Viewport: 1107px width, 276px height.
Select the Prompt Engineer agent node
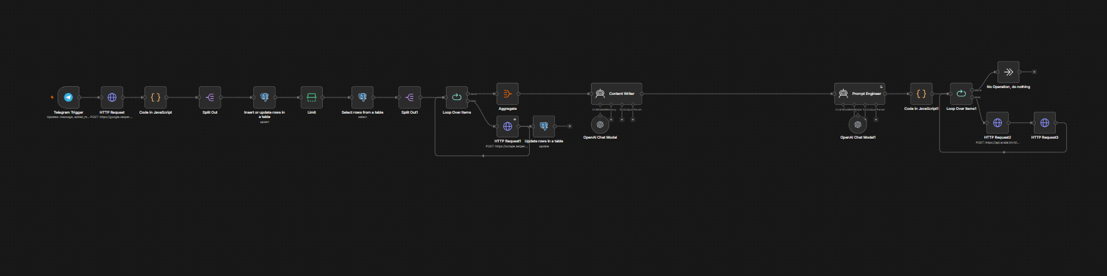860,94
